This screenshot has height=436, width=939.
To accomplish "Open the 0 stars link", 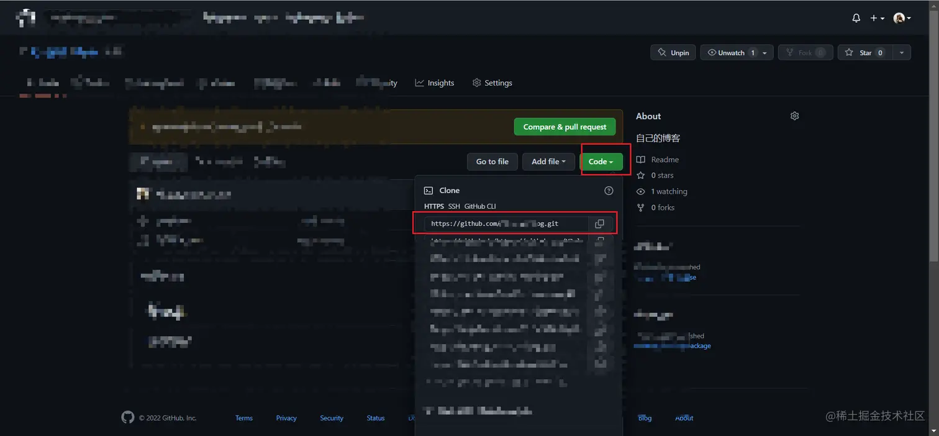I will click(655, 176).
